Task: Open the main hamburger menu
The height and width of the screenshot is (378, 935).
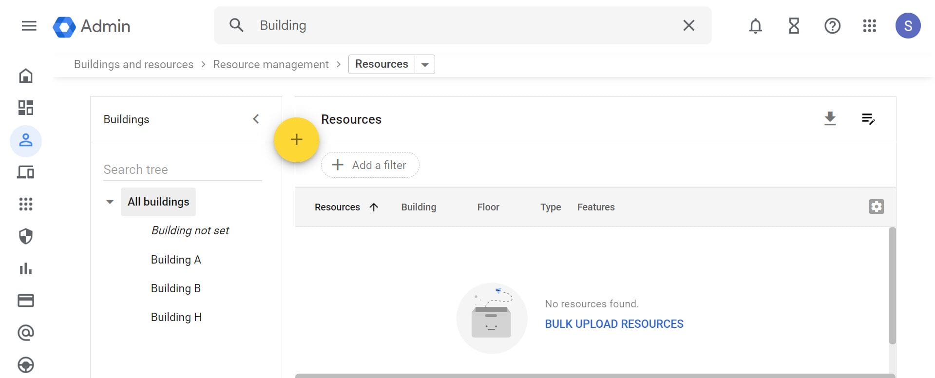Action: [29, 26]
